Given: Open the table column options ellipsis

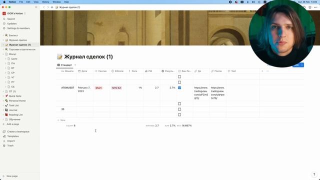Looking at the screenshot, I should pyautogui.click(x=268, y=71).
